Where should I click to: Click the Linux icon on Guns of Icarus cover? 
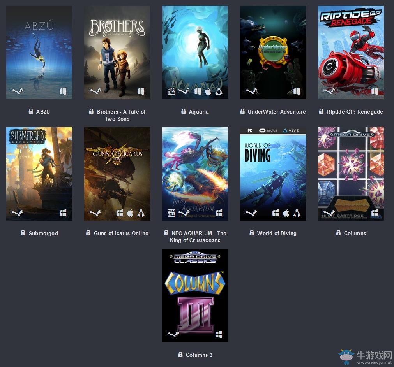pos(141,213)
